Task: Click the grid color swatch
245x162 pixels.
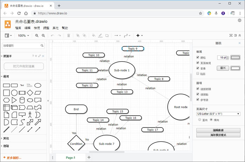Action: click(235, 57)
